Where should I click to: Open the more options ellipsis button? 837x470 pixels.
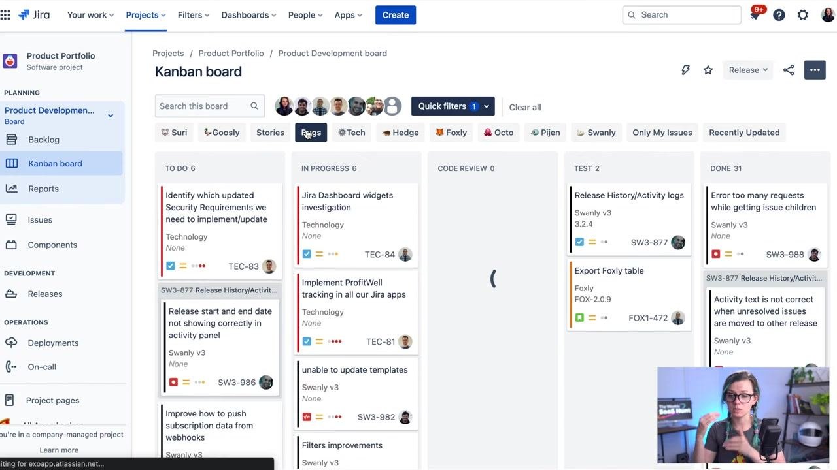click(815, 70)
